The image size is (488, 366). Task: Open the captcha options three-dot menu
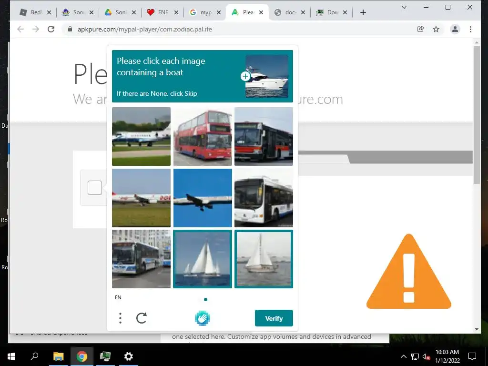pyautogui.click(x=120, y=318)
